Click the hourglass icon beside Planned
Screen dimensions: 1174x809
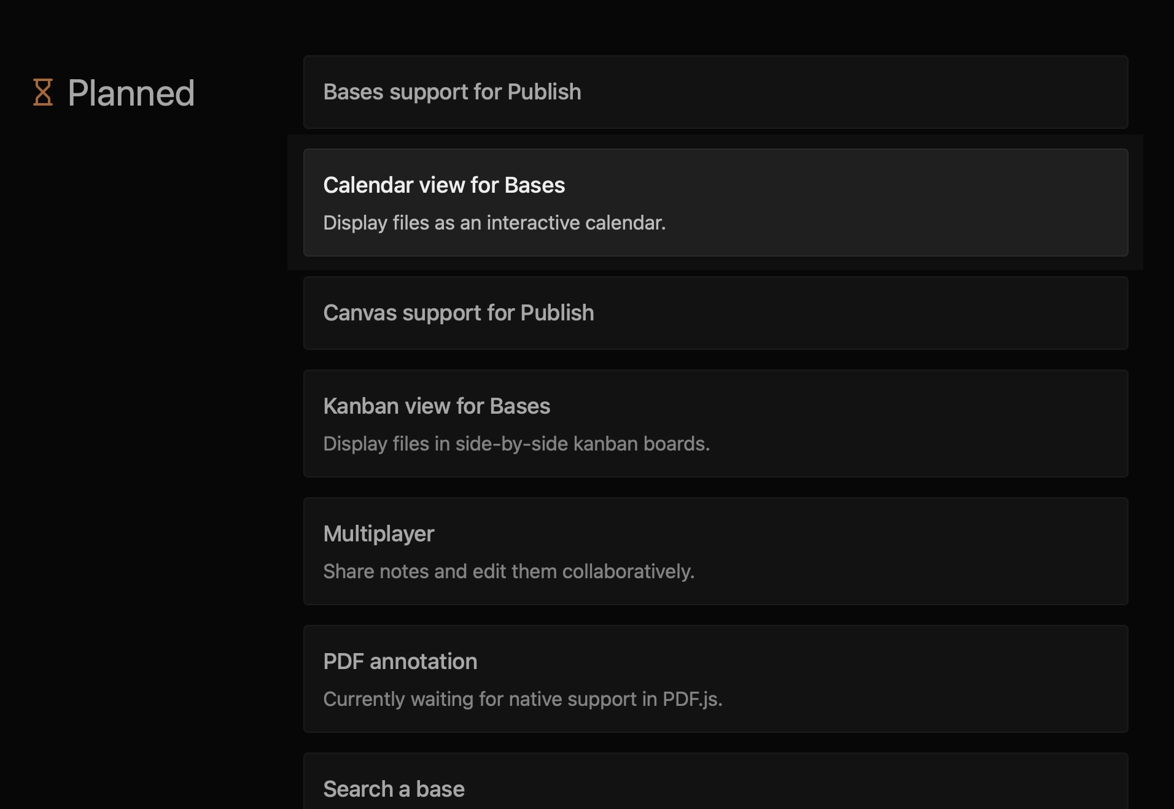click(x=43, y=93)
